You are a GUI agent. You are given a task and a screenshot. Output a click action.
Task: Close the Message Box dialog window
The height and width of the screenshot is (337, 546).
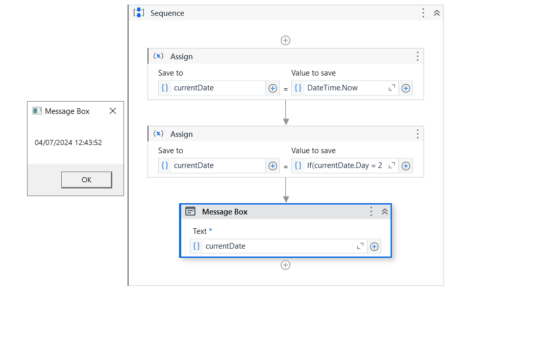point(113,111)
